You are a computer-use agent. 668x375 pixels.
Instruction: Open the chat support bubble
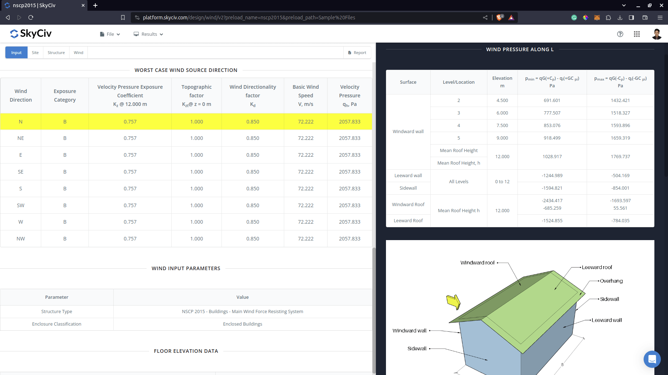[652, 359]
